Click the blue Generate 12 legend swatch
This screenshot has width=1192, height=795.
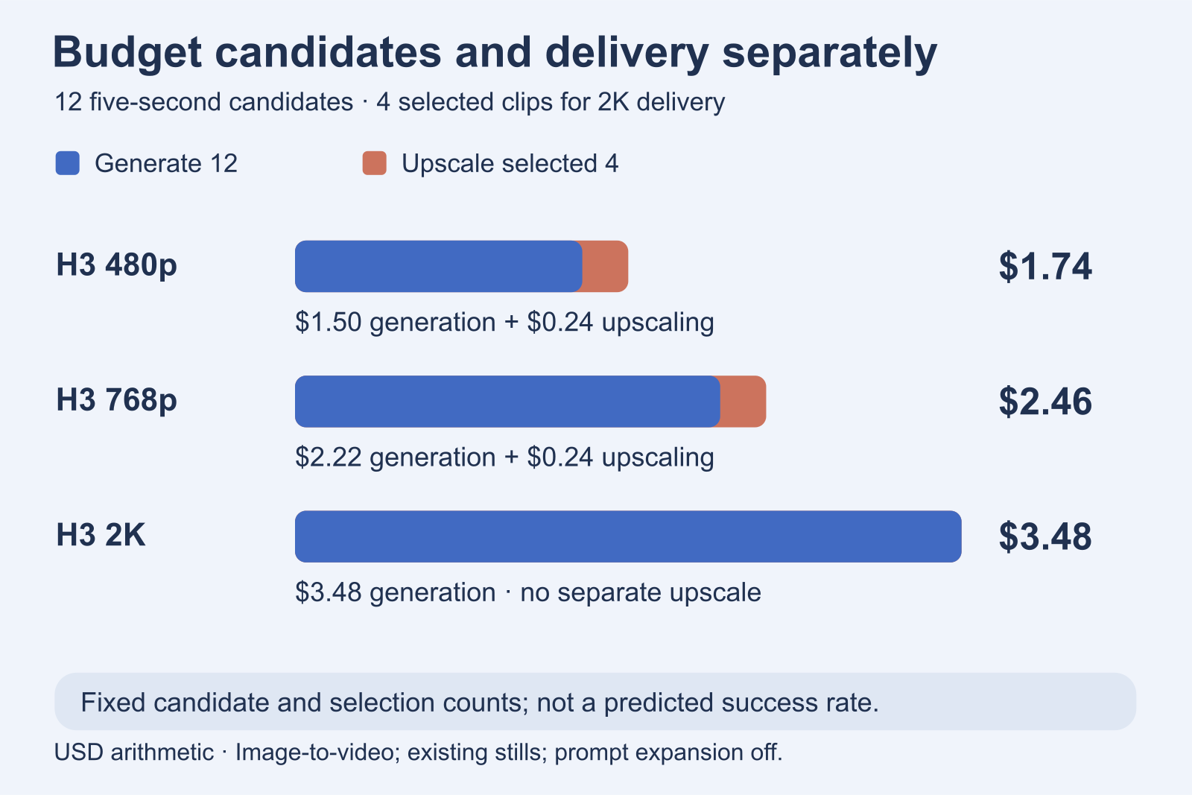[68, 163]
